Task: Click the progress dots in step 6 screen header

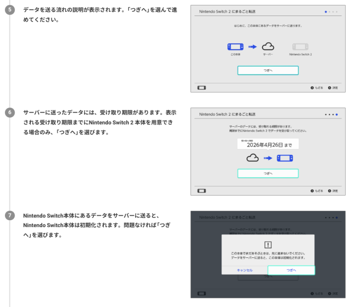Action: tap(331, 114)
